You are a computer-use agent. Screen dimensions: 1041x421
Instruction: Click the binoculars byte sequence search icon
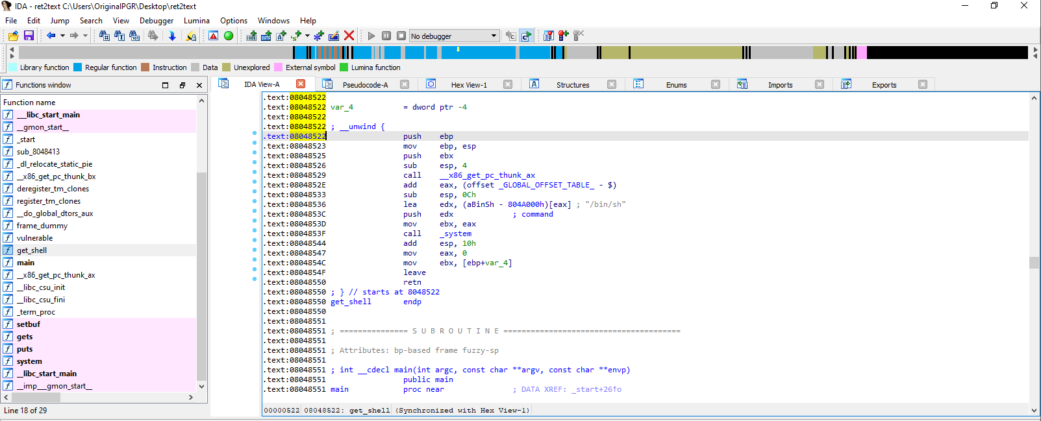tap(134, 36)
